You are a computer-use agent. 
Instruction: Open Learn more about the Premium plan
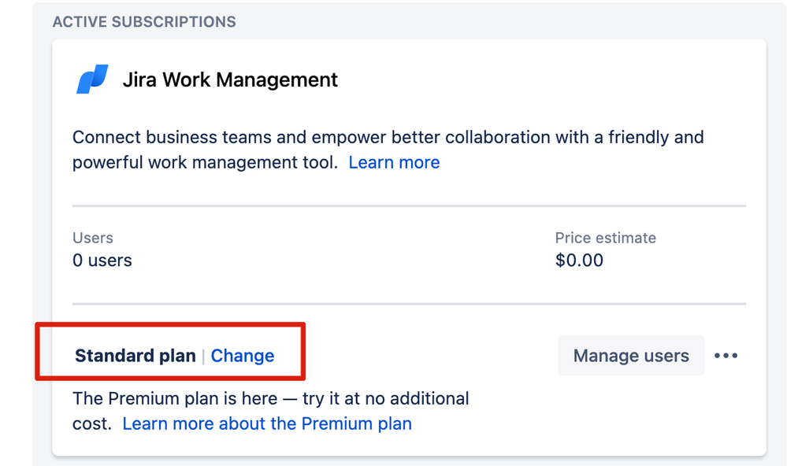[x=267, y=423]
